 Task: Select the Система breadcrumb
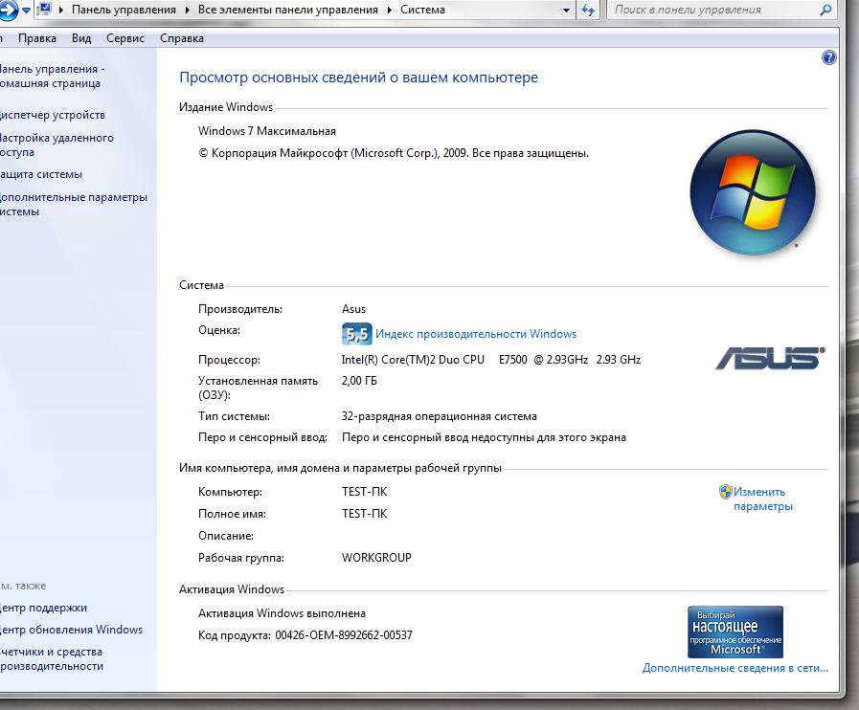click(x=422, y=10)
